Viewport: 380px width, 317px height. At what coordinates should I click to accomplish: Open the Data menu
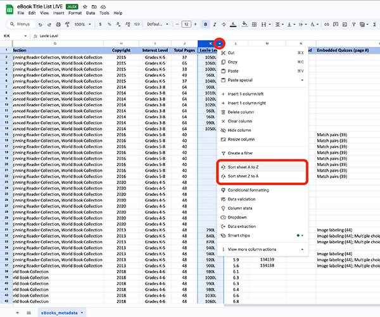coord(91,13)
